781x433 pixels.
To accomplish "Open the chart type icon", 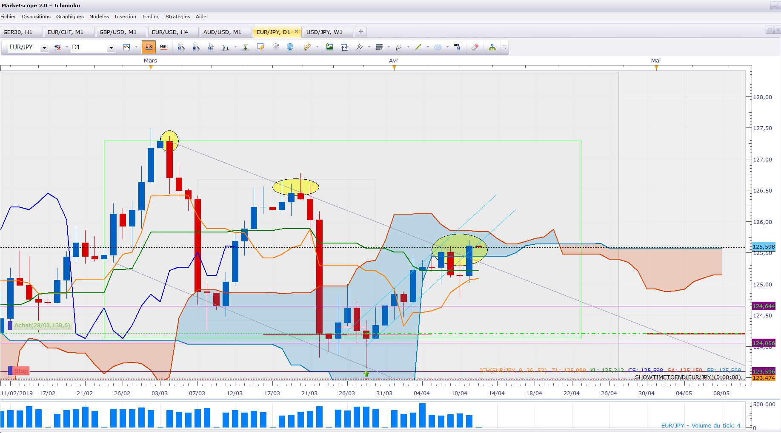I will pos(127,47).
